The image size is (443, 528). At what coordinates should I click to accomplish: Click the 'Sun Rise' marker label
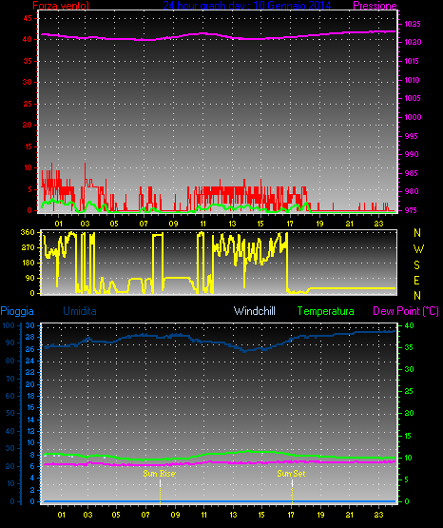(x=159, y=474)
